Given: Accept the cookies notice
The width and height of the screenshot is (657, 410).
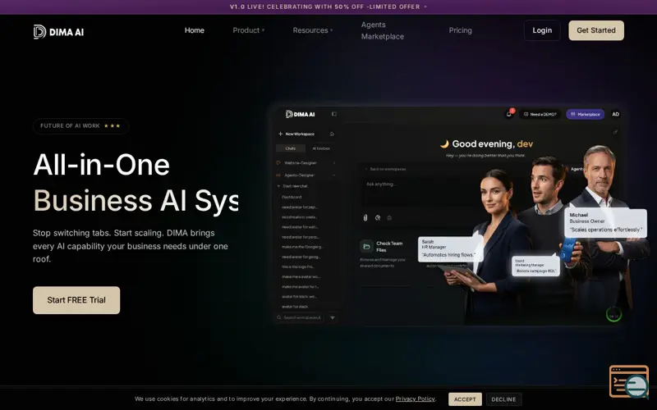Looking at the screenshot, I should click(465, 399).
